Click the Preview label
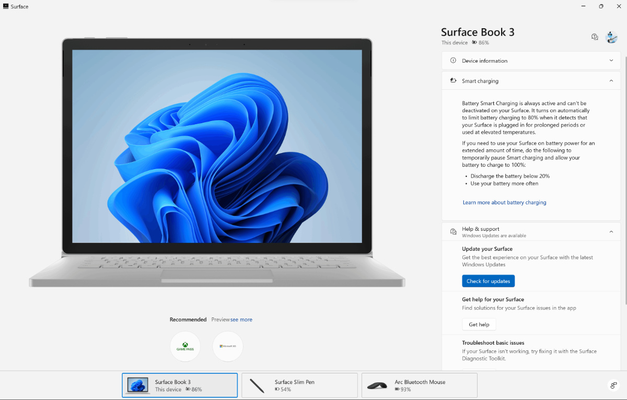The image size is (627, 400). point(220,320)
